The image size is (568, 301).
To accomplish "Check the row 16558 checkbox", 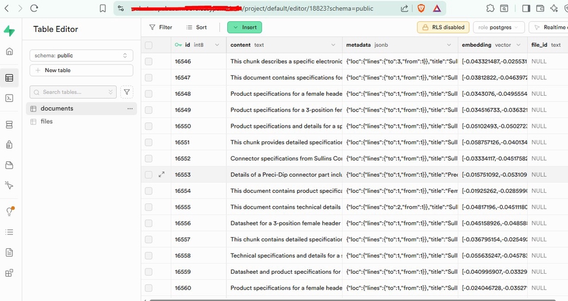I will [149, 255].
